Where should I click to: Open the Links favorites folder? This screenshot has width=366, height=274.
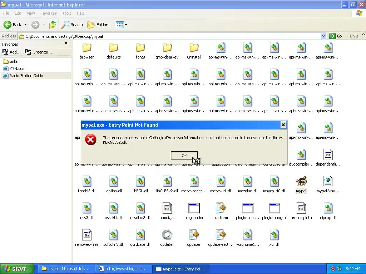pos(10,61)
